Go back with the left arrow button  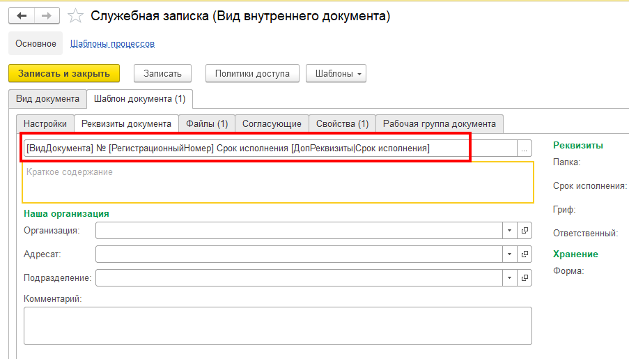coord(22,16)
